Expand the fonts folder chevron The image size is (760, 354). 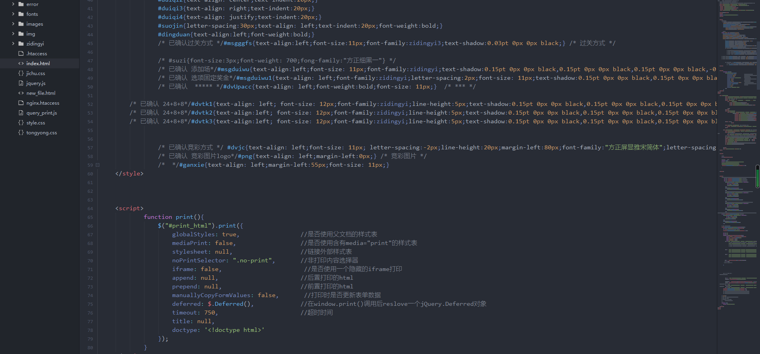click(x=13, y=14)
